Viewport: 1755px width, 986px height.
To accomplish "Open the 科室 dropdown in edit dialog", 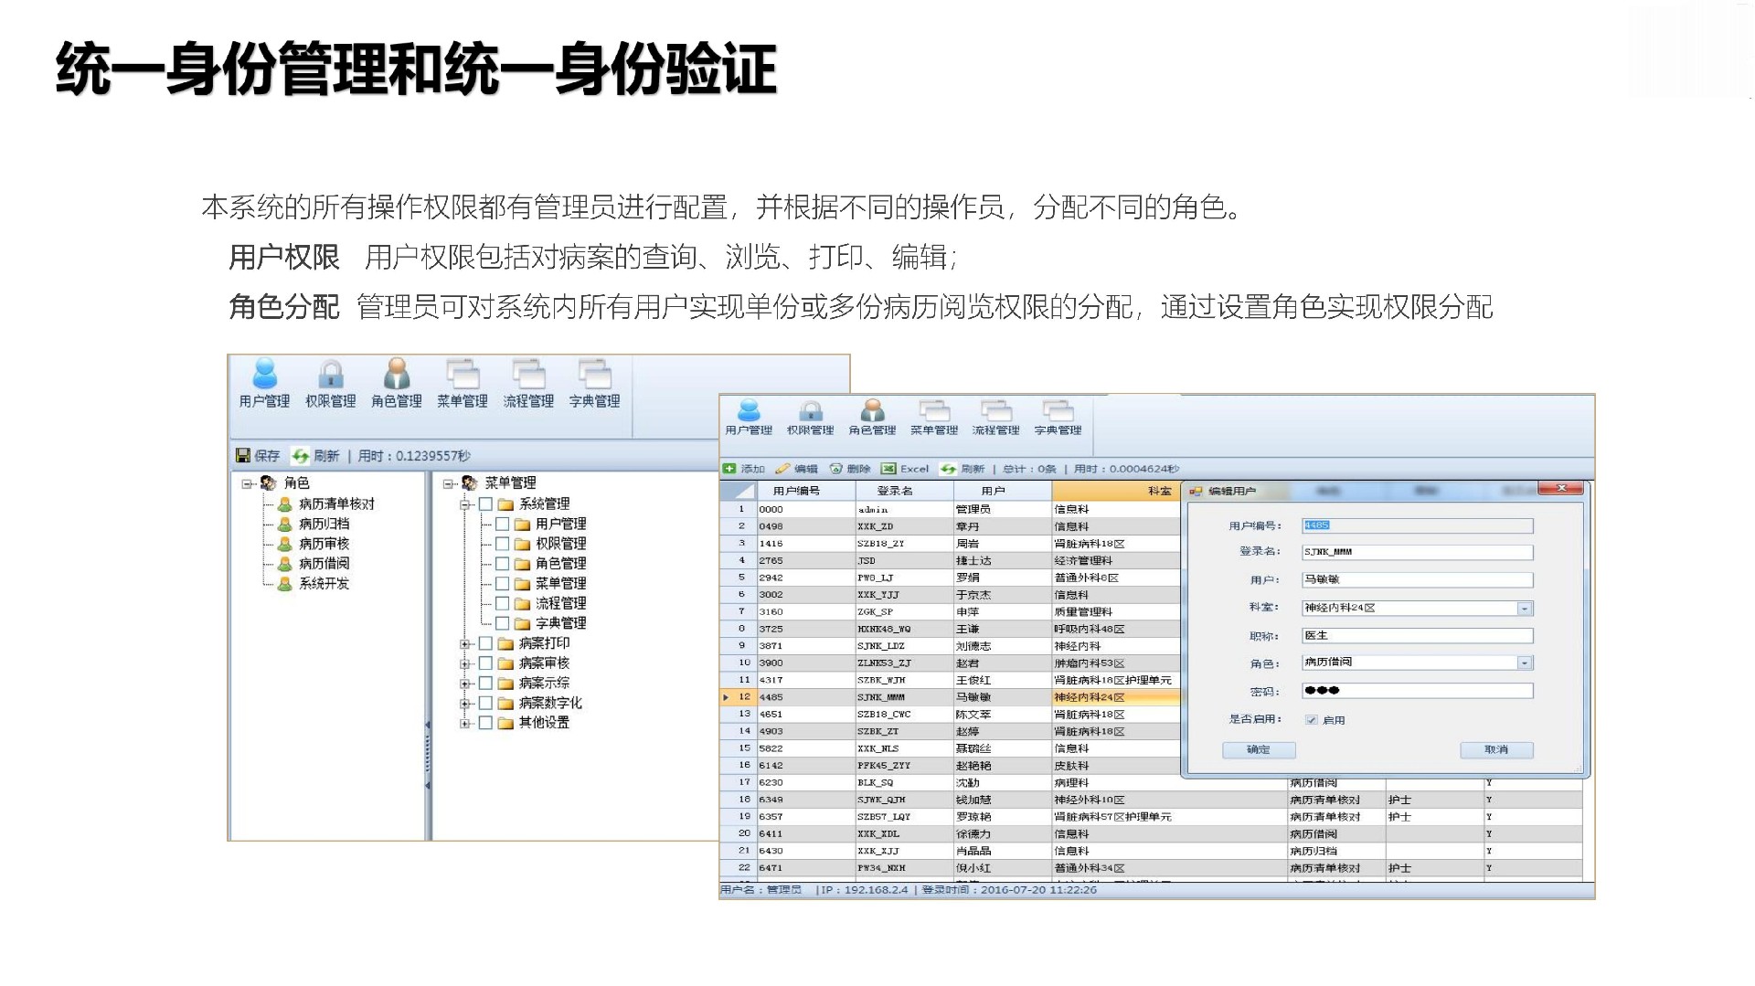I will tap(1524, 609).
